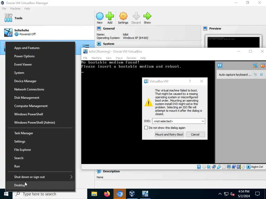Choose 'Disk Management' from the context menu
The width and height of the screenshot is (266, 199).
tap(40, 98)
